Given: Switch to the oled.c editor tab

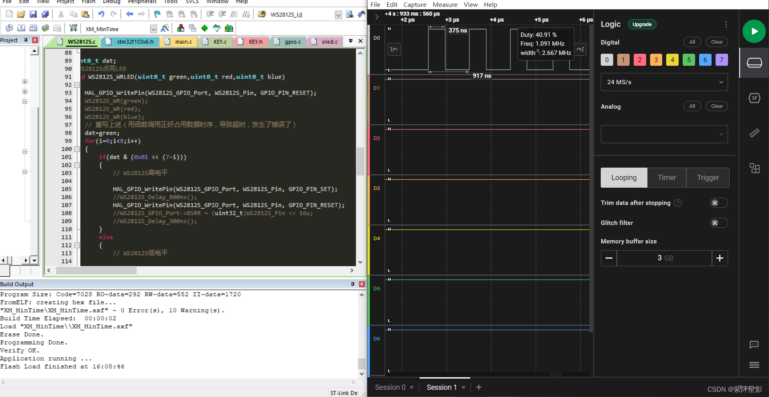Looking at the screenshot, I should [326, 42].
